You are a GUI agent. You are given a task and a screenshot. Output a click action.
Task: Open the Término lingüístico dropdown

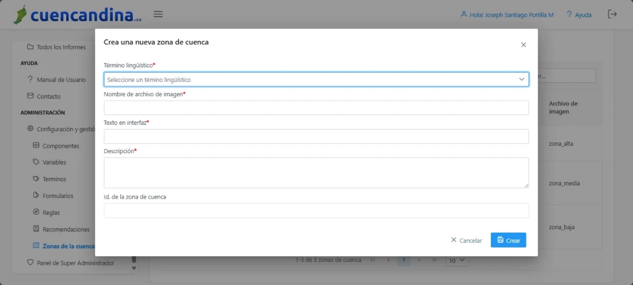pos(316,79)
